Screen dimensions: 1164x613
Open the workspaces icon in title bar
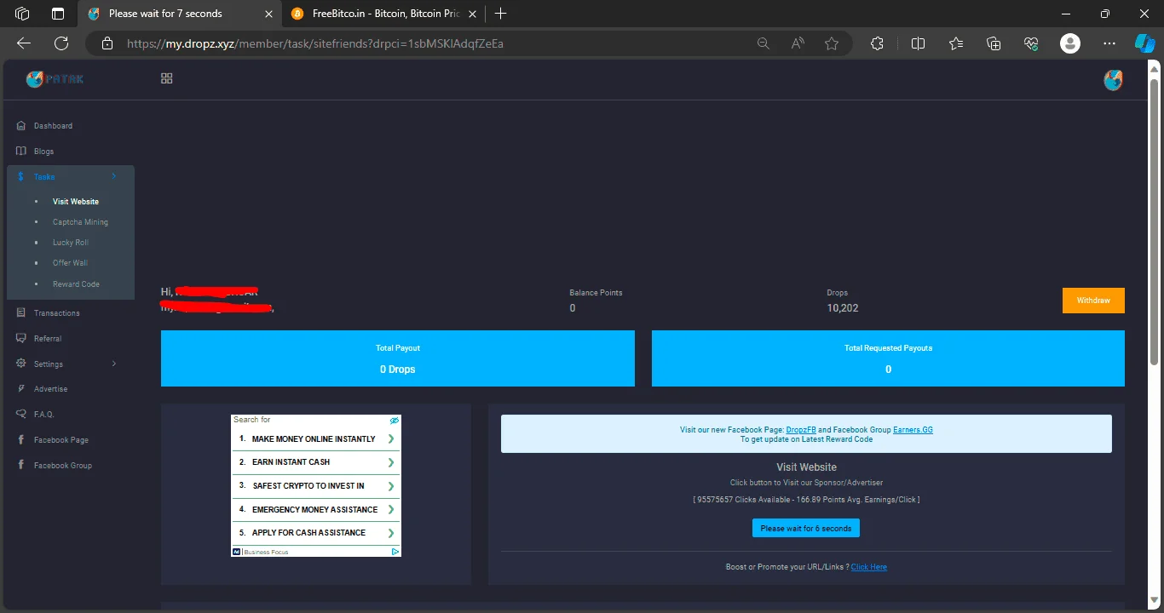point(22,14)
